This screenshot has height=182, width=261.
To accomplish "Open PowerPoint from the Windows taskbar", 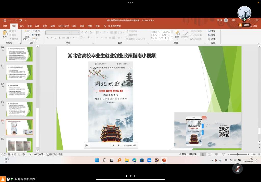I will (164, 160).
